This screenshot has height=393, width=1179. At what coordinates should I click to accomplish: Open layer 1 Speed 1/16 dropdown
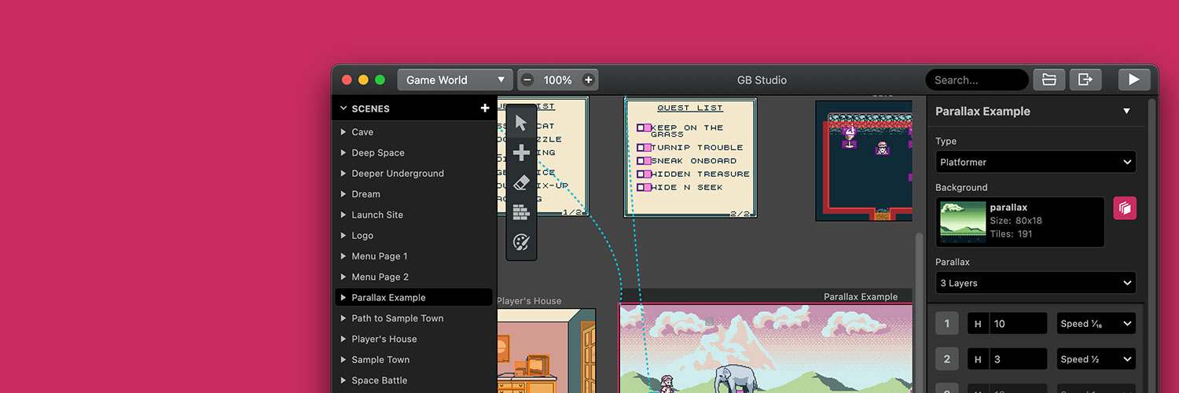tap(1096, 323)
